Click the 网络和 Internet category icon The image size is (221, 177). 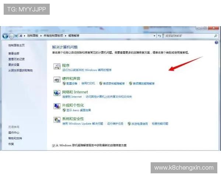[57, 93]
